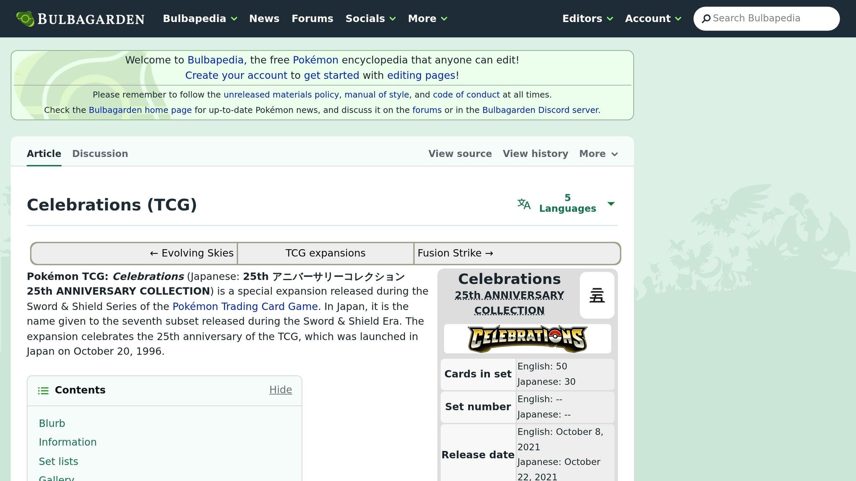Focus the Search Bulbapedia field
856x481 pixels.
767,19
